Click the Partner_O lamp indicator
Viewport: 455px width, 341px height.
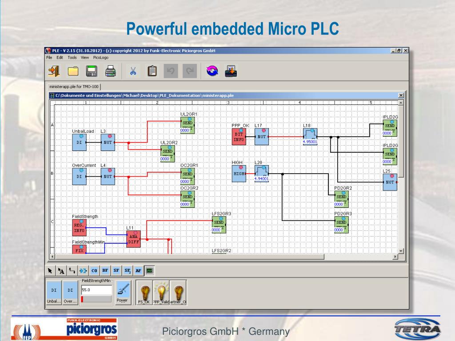[178, 293]
